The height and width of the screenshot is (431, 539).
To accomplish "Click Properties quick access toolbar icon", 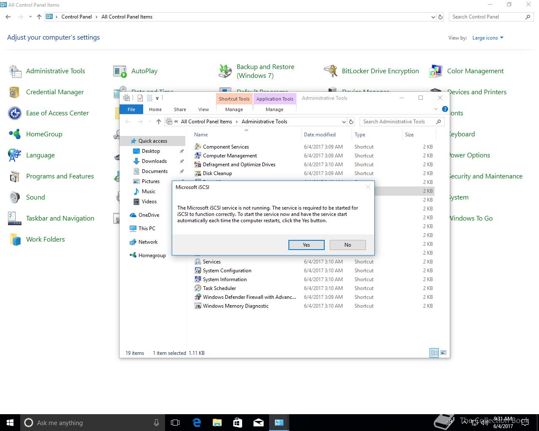I will click(140, 98).
